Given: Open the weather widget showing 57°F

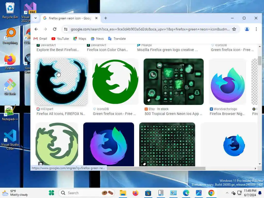Looking at the screenshot, I should coord(15,193).
